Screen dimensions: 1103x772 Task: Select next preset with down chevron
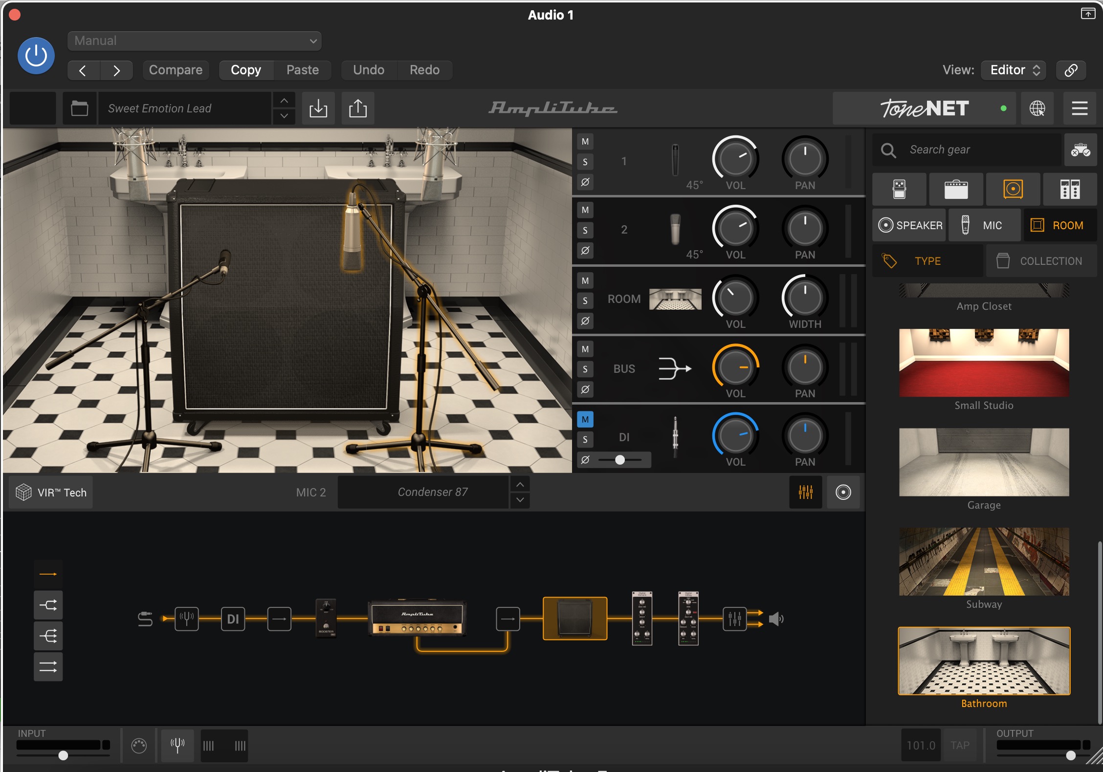click(x=284, y=116)
